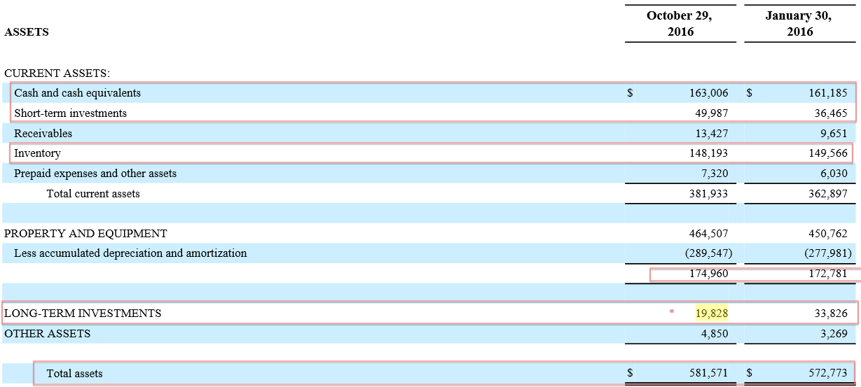Select the Inventory row label
Viewport: 861px width, 387px height.
[x=37, y=153]
